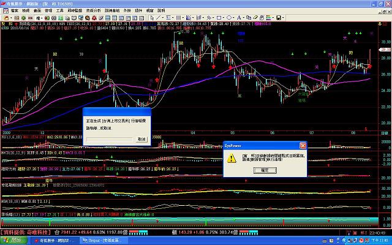Click the 143.28 index value in status bar
Viewport: 392px width, 245px height.
coord(185,232)
